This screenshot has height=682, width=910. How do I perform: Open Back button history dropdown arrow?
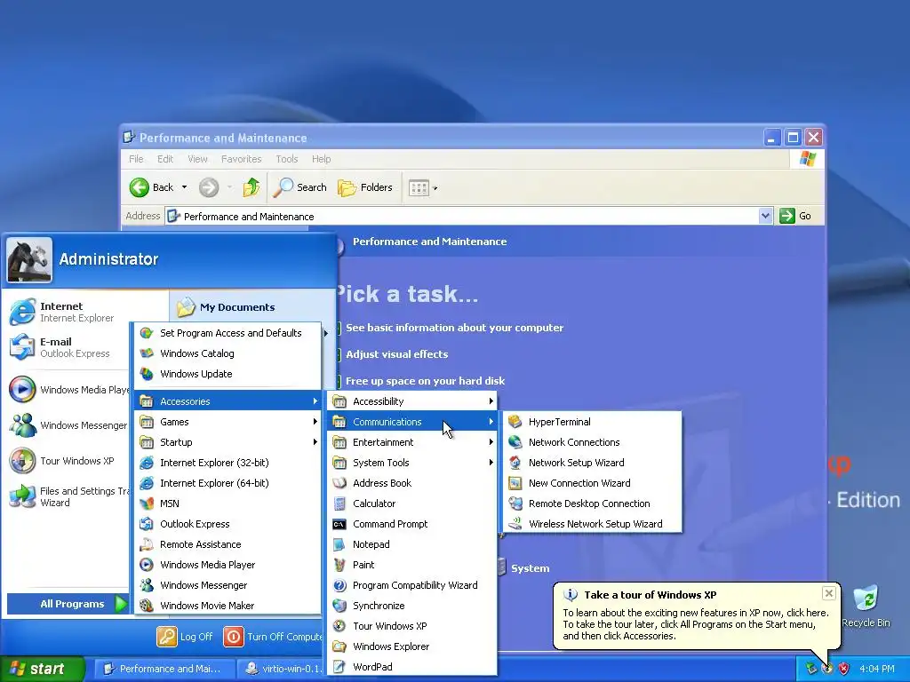[184, 187]
